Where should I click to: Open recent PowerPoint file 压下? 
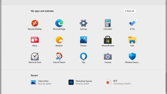point(119,82)
